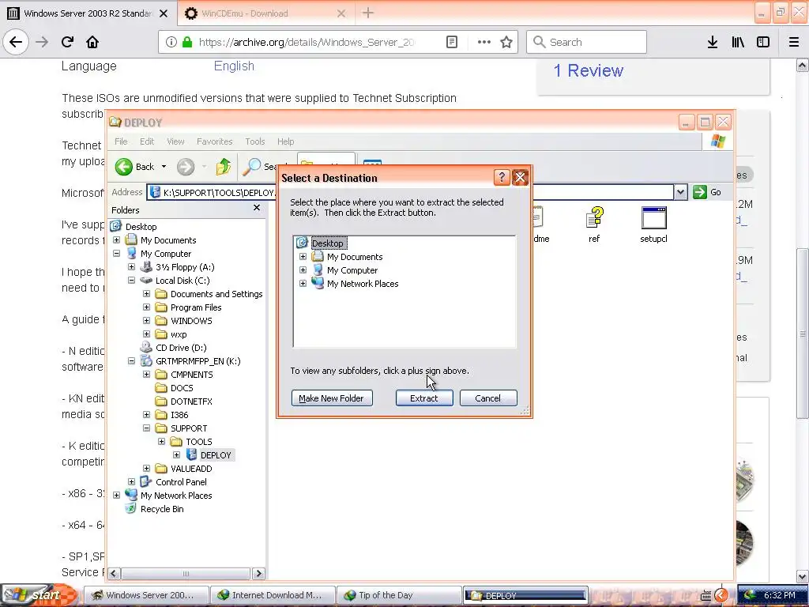Click Folders pane horizontal scrollbar right arrow

pyautogui.click(x=258, y=574)
